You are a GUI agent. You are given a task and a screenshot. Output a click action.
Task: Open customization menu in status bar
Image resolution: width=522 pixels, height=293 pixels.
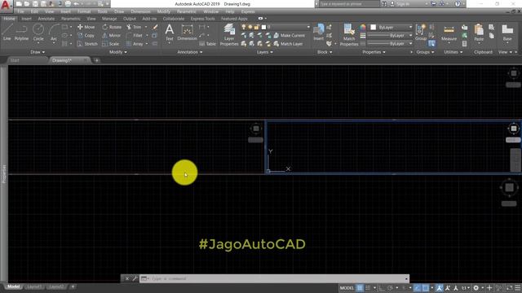coord(518,287)
